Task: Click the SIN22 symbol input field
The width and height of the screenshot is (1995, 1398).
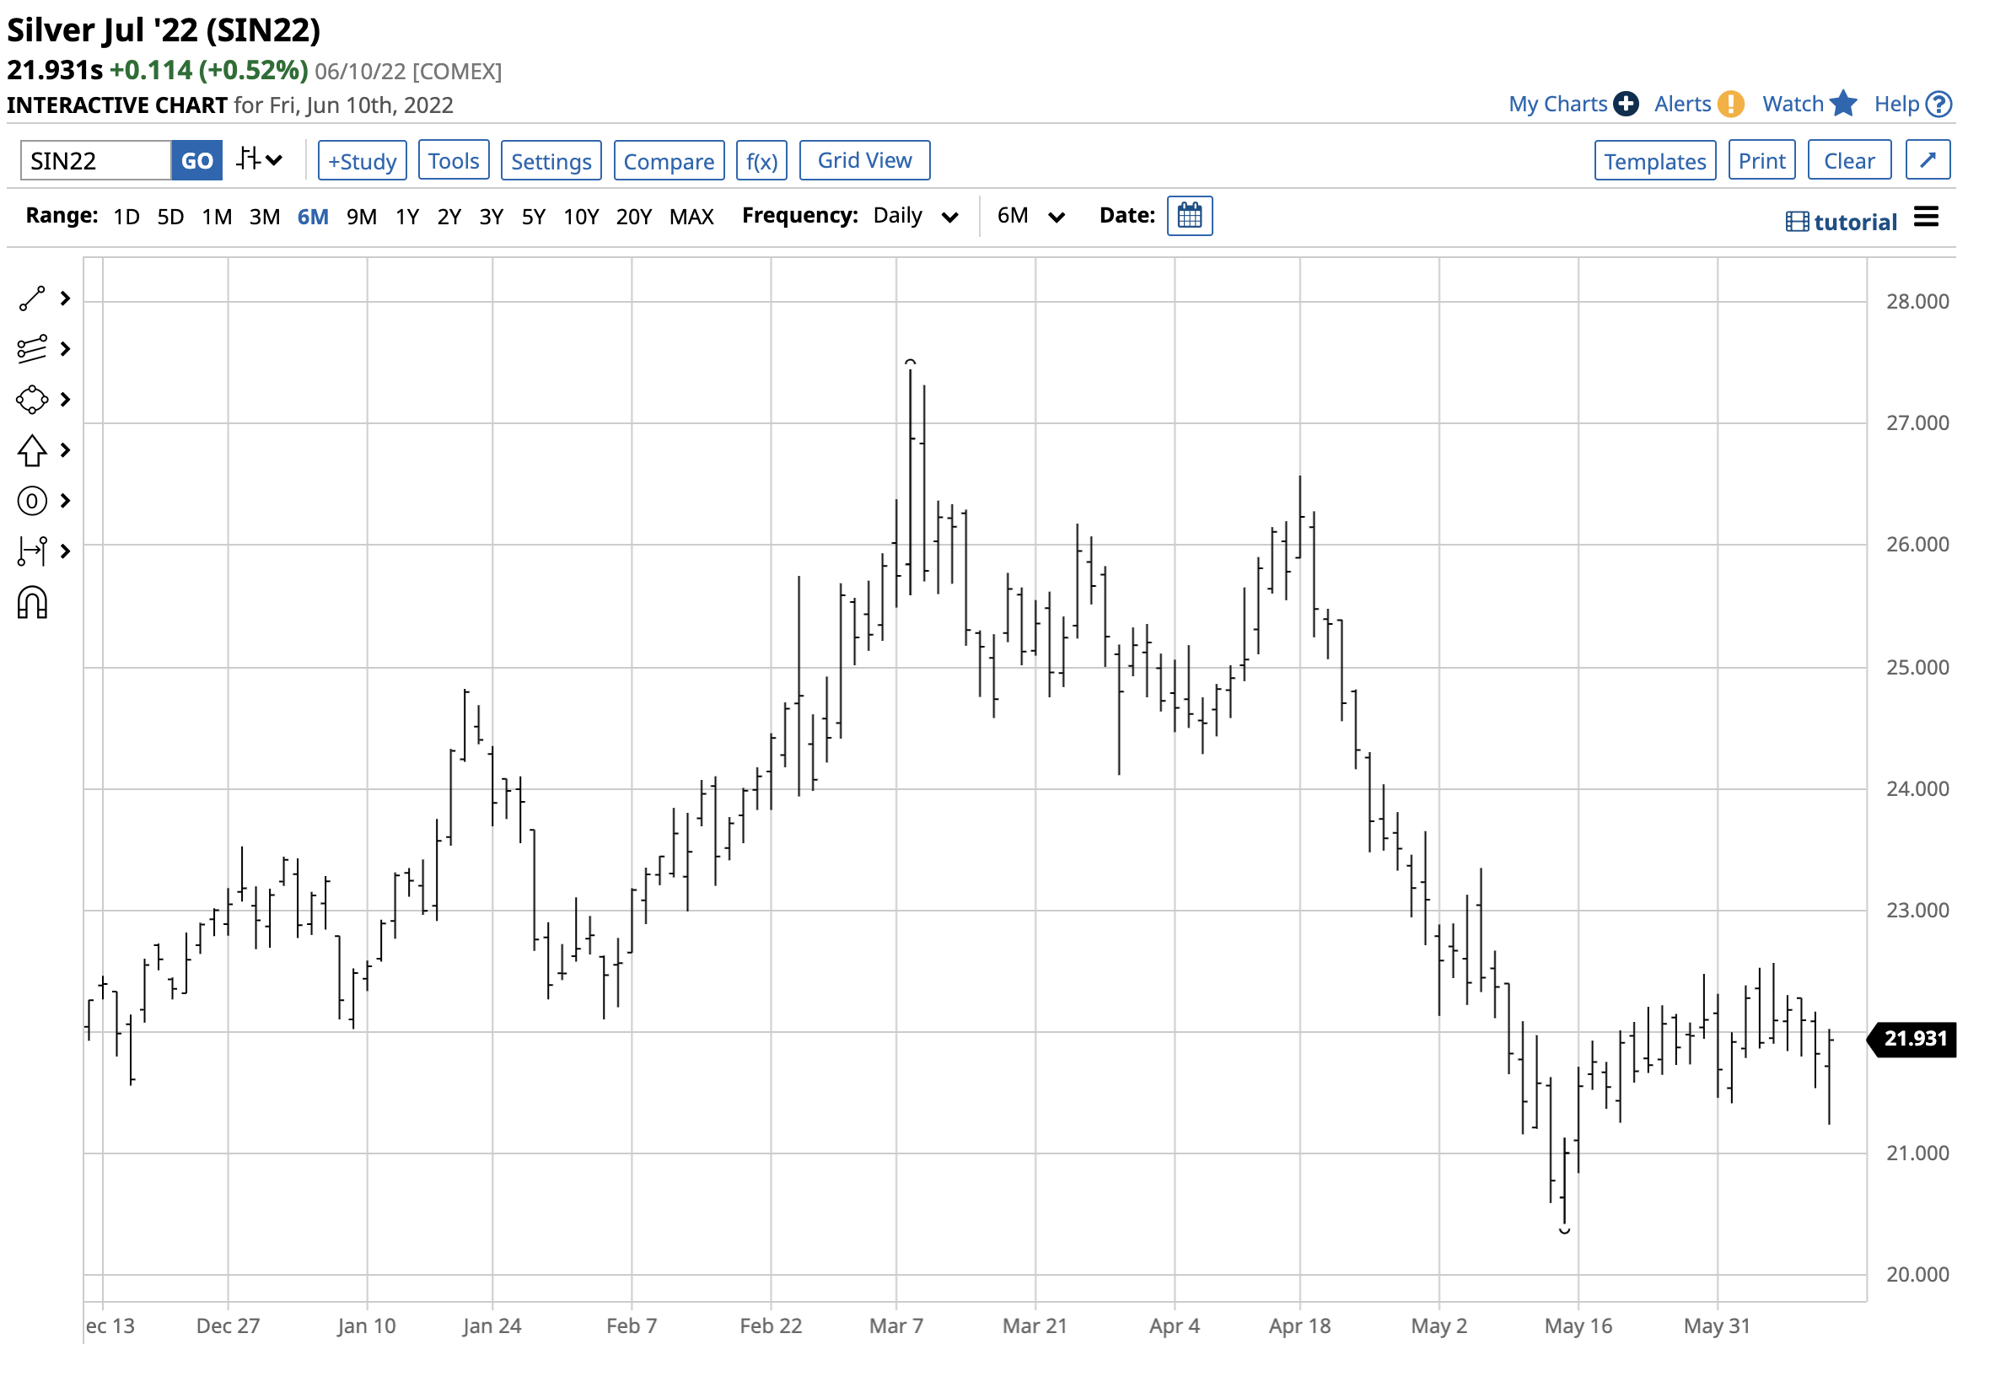Action: 95,162
